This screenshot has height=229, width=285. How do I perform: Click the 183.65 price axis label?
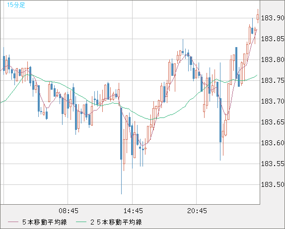point(273,122)
